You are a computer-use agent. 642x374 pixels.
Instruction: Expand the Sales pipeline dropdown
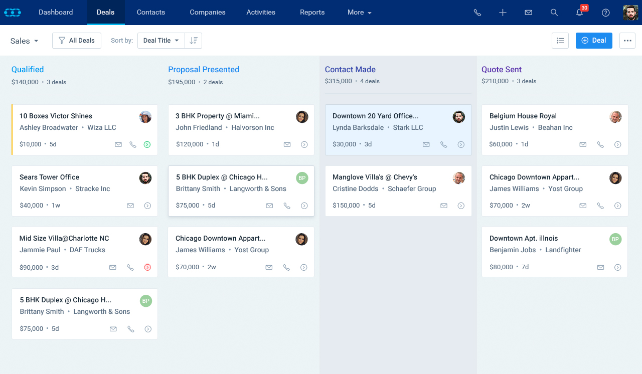(25, 41)
